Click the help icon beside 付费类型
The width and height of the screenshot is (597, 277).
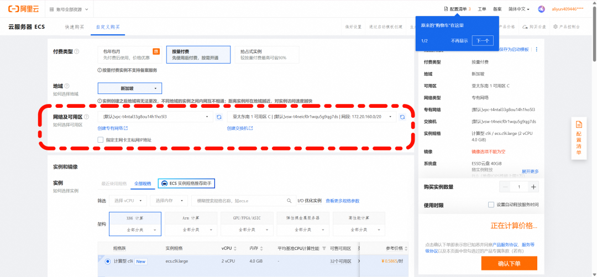pos(76,51)
